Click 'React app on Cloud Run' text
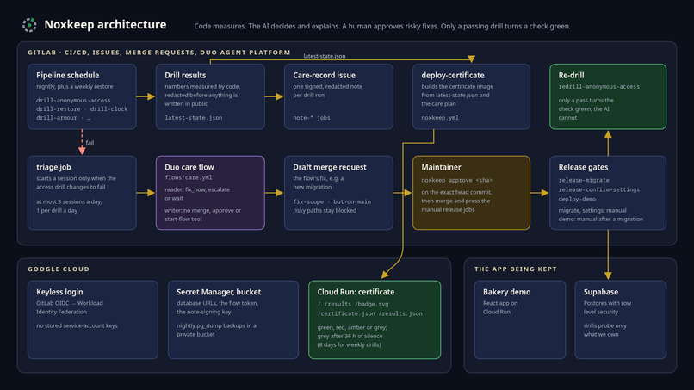 coord(500,307)
